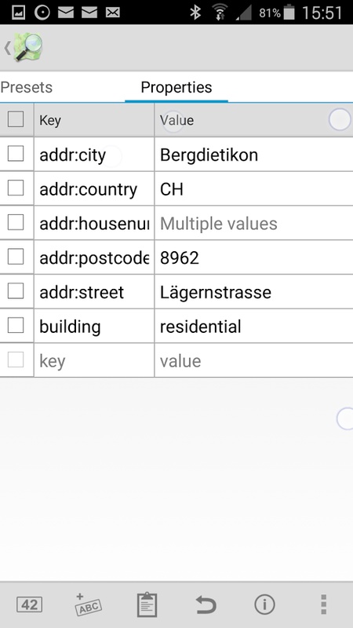The height and width of the screenshot is (628, 353).
Task: Tap the undo arrow icon
Action: click(x=206, y=604)
